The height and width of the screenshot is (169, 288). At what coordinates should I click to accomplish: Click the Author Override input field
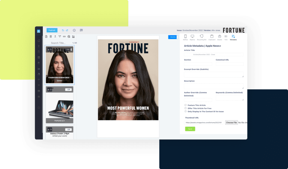click(x=198, y=100)
